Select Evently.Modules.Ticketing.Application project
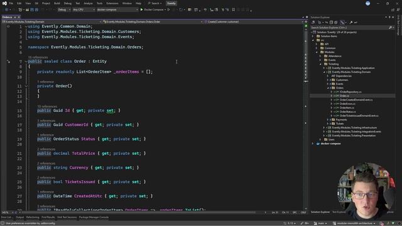The width and height of the screenshot is (402, 226). [353, 68]
